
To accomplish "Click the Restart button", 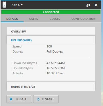I will [x=46, y=99].
